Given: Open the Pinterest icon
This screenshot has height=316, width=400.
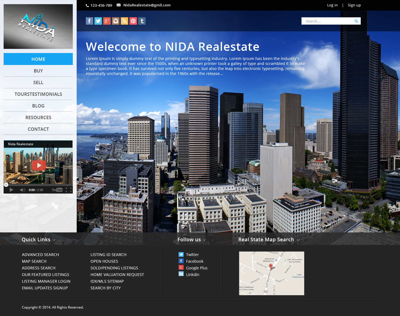Looking at the screenshot, I should (x=133, y=21).
